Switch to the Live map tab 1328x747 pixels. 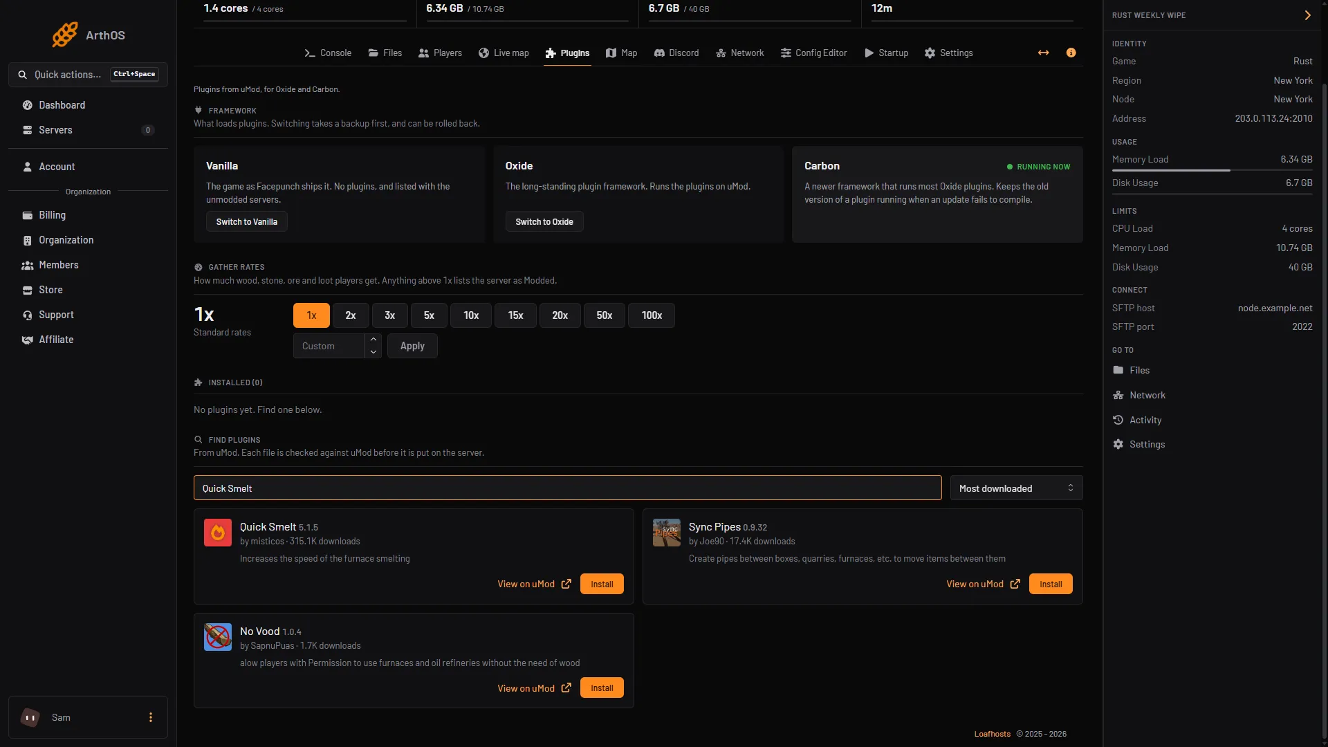click(x=504, y=53)
